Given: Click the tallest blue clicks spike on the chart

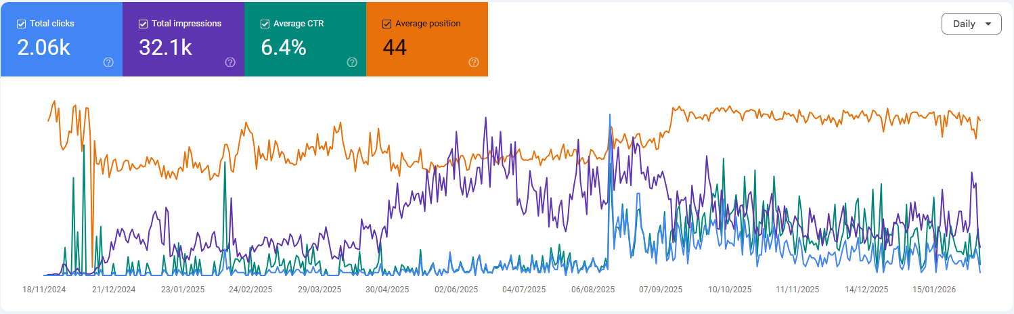Looking at the screenshot, I should click(x=611, y=116).
